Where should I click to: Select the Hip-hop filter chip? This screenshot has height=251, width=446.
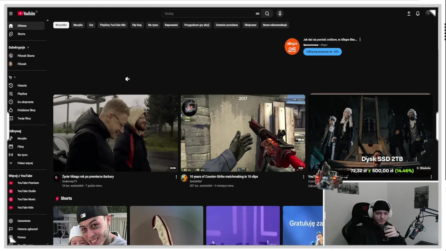137,25
